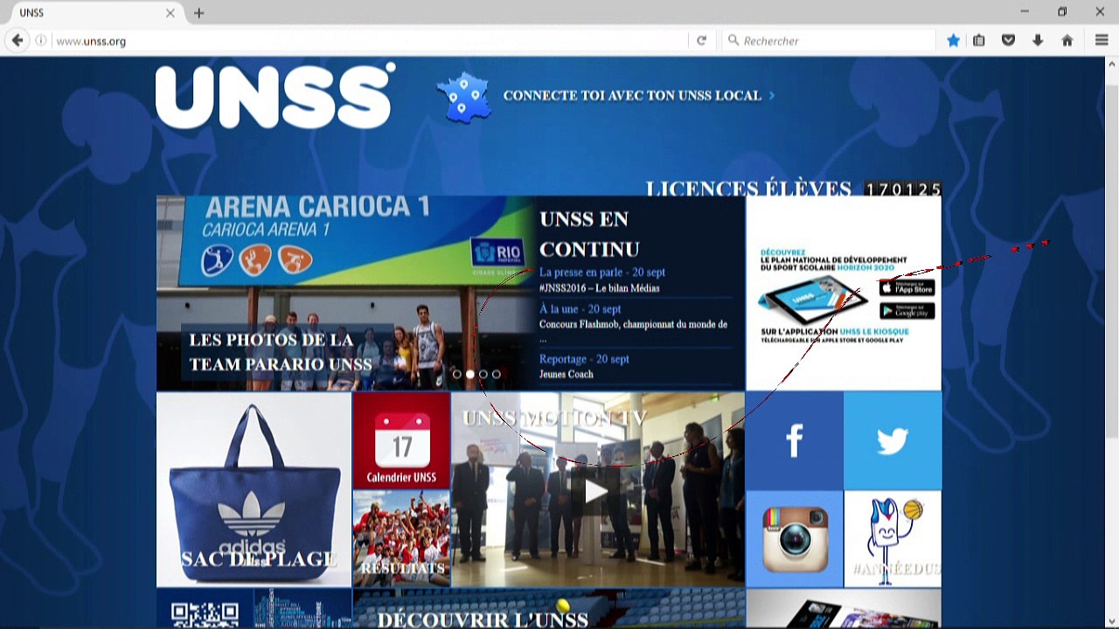Screen dimensions: 1119x629
Task: Play the UNSS Motion TV video
Action: coord(596,491)
